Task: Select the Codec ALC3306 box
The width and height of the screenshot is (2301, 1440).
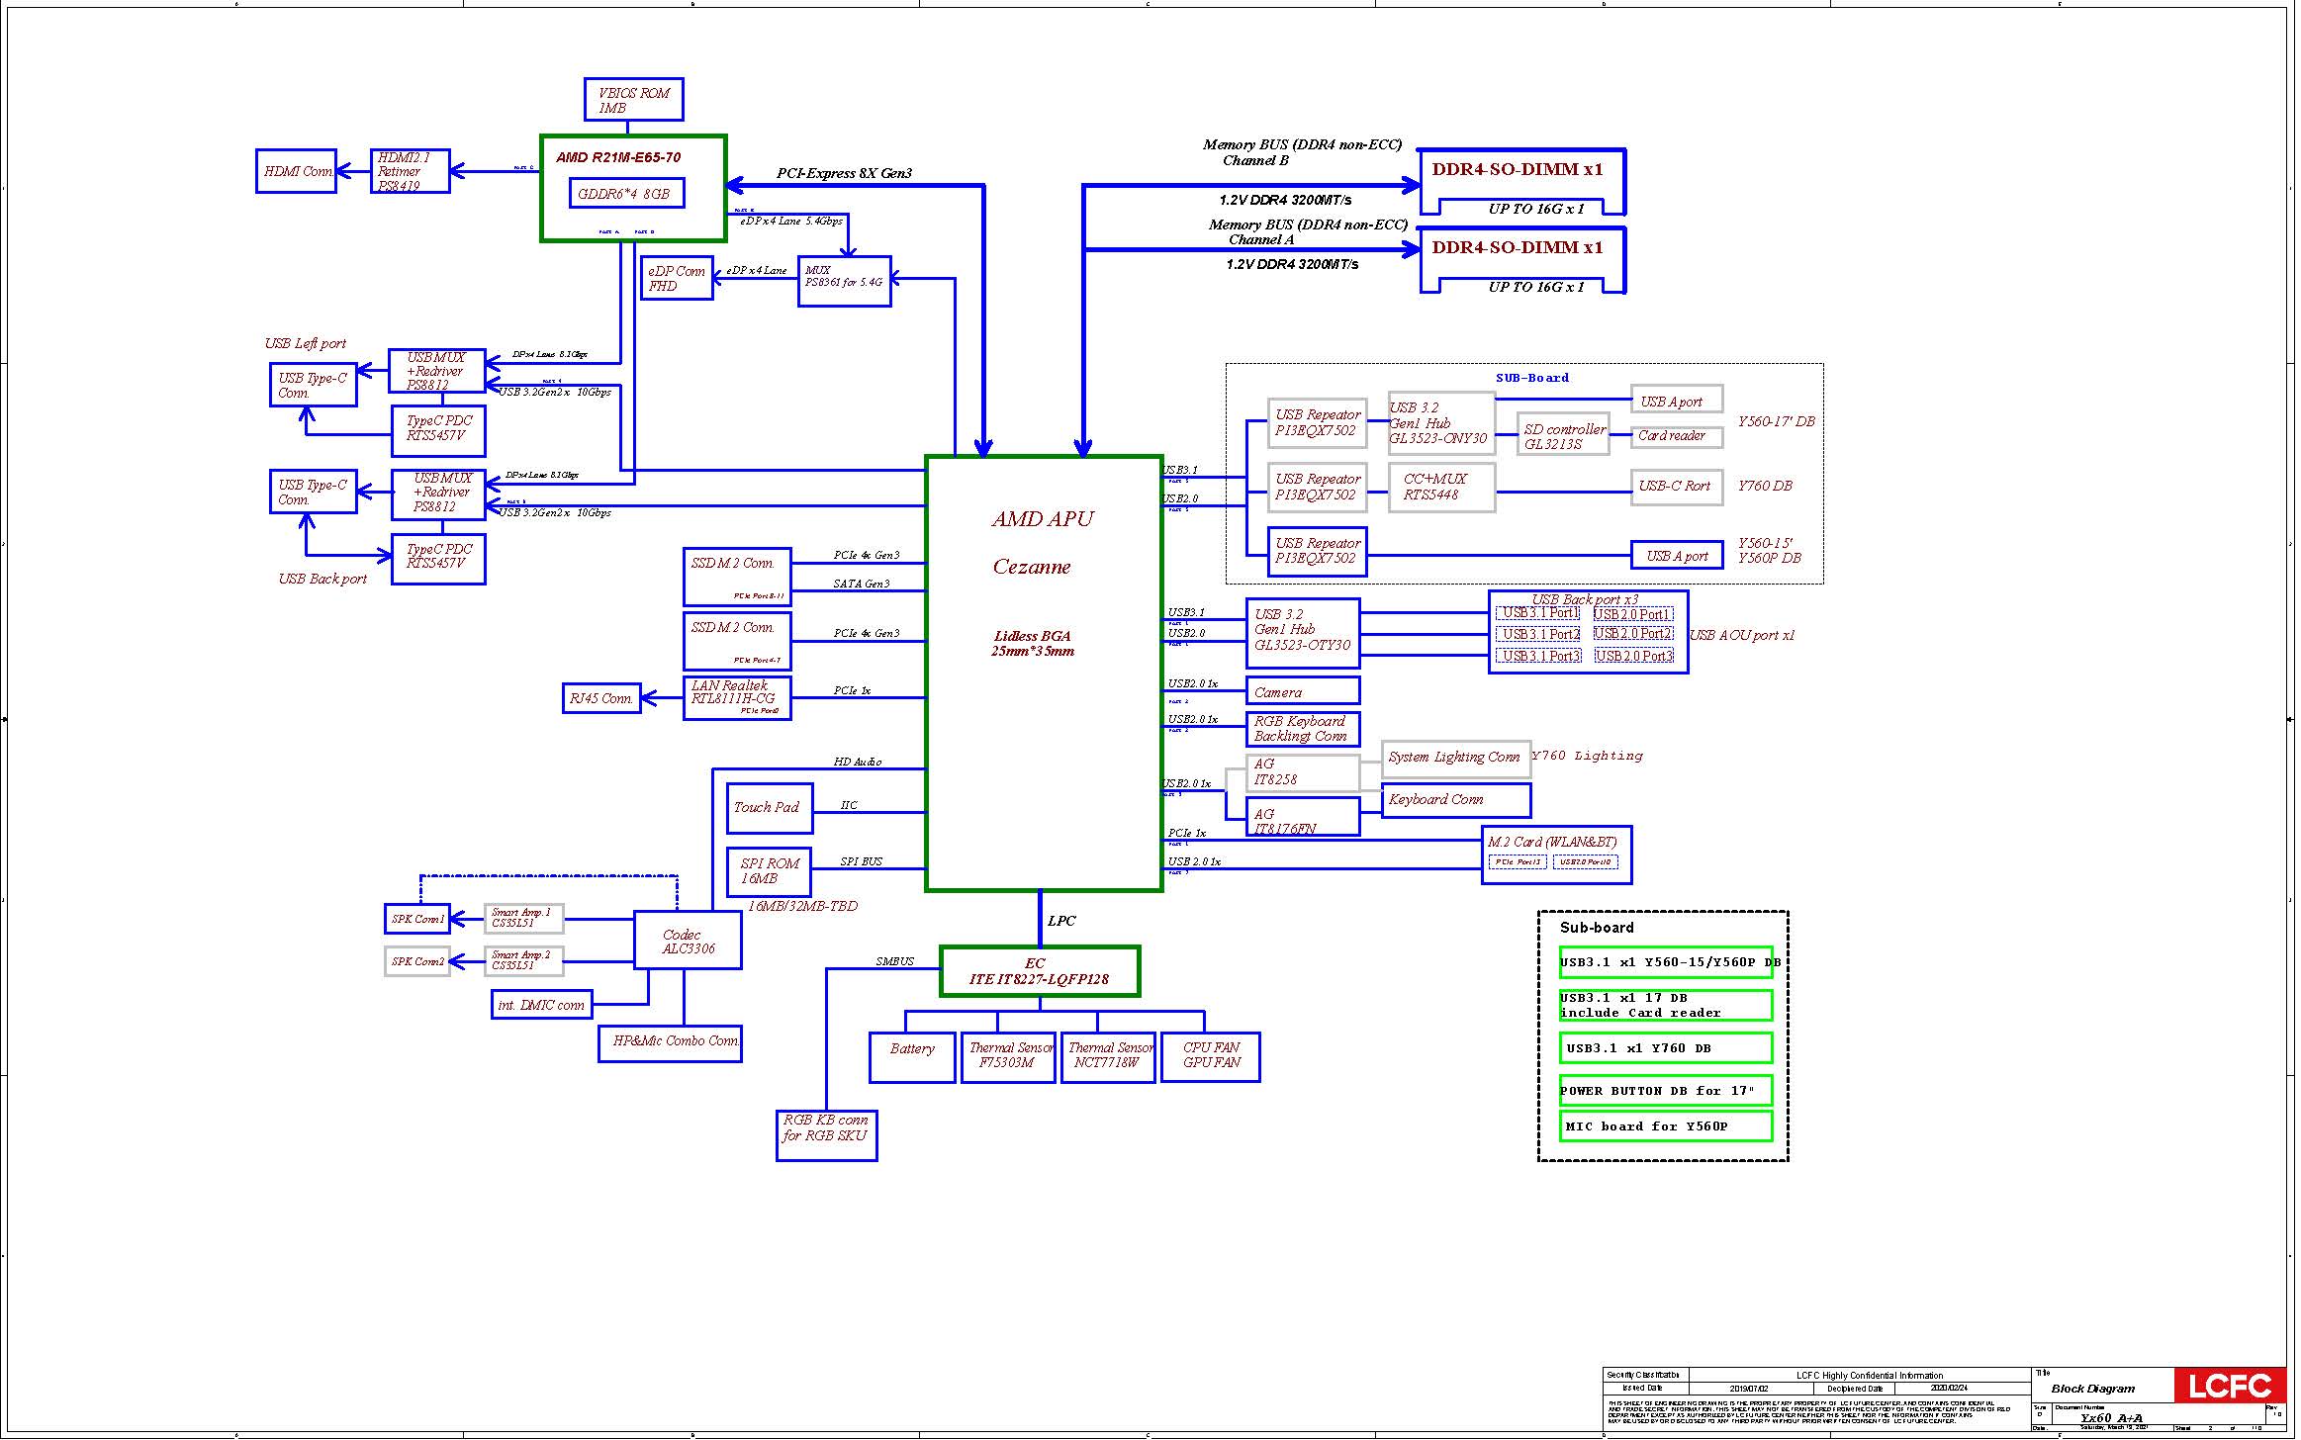Action: tap(688, 941)
